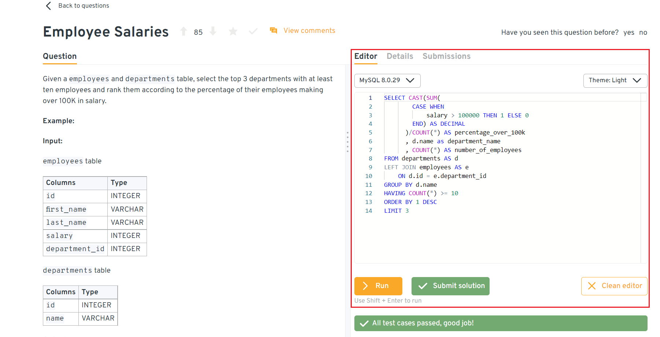Answer yes to having seen this question
The width and height of the screenshot is (660, 337).
629,32
